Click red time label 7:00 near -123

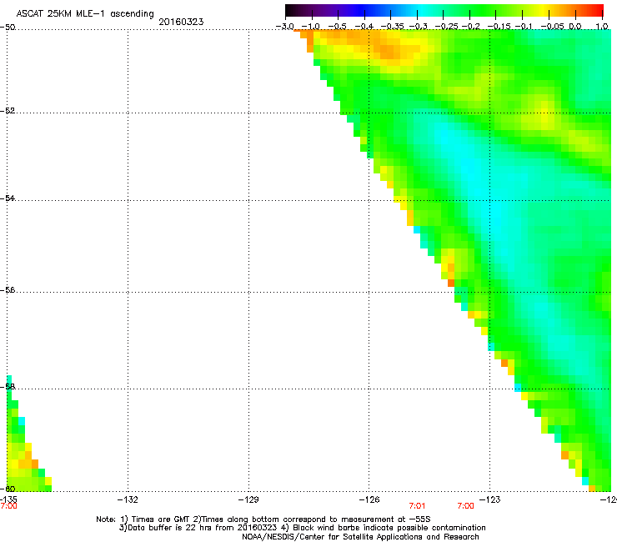pos(465,506)
